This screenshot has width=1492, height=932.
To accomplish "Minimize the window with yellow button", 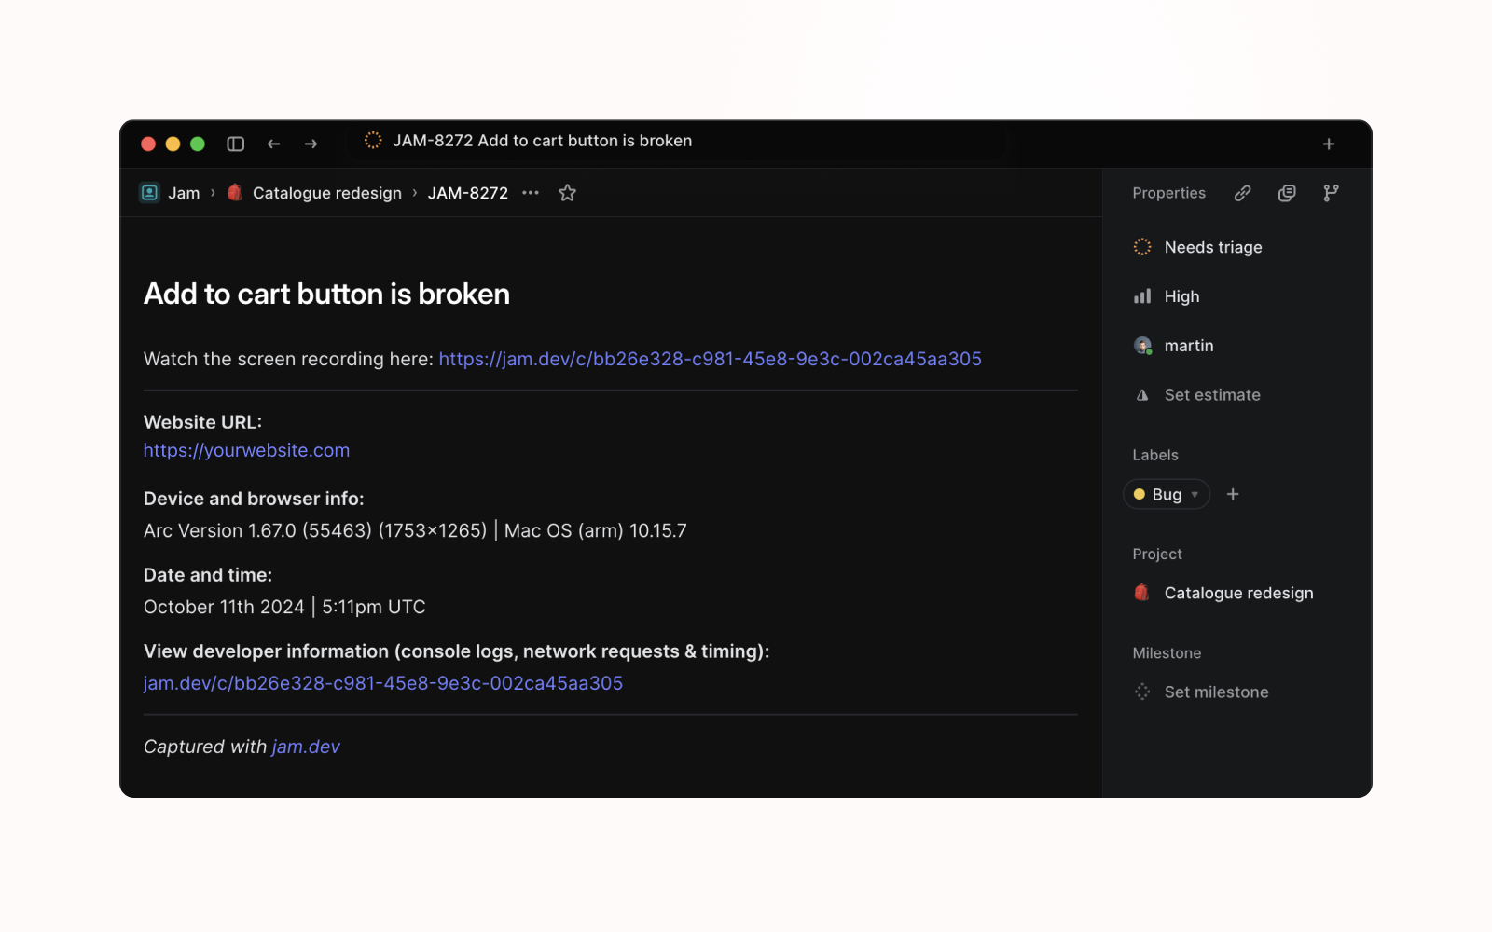I will 173,144.
